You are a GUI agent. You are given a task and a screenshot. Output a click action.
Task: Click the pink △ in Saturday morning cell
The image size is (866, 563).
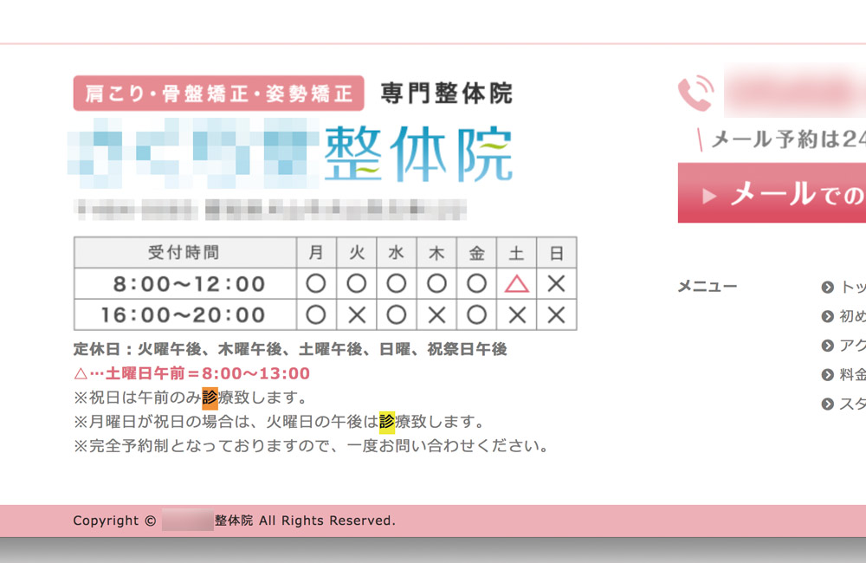(x=516, y=283)
